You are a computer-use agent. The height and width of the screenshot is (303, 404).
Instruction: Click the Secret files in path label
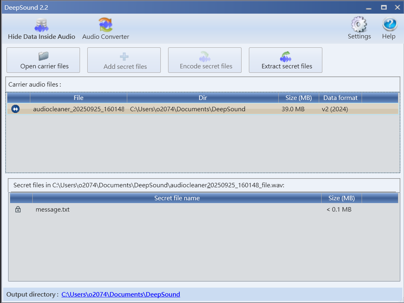[149, 185]
